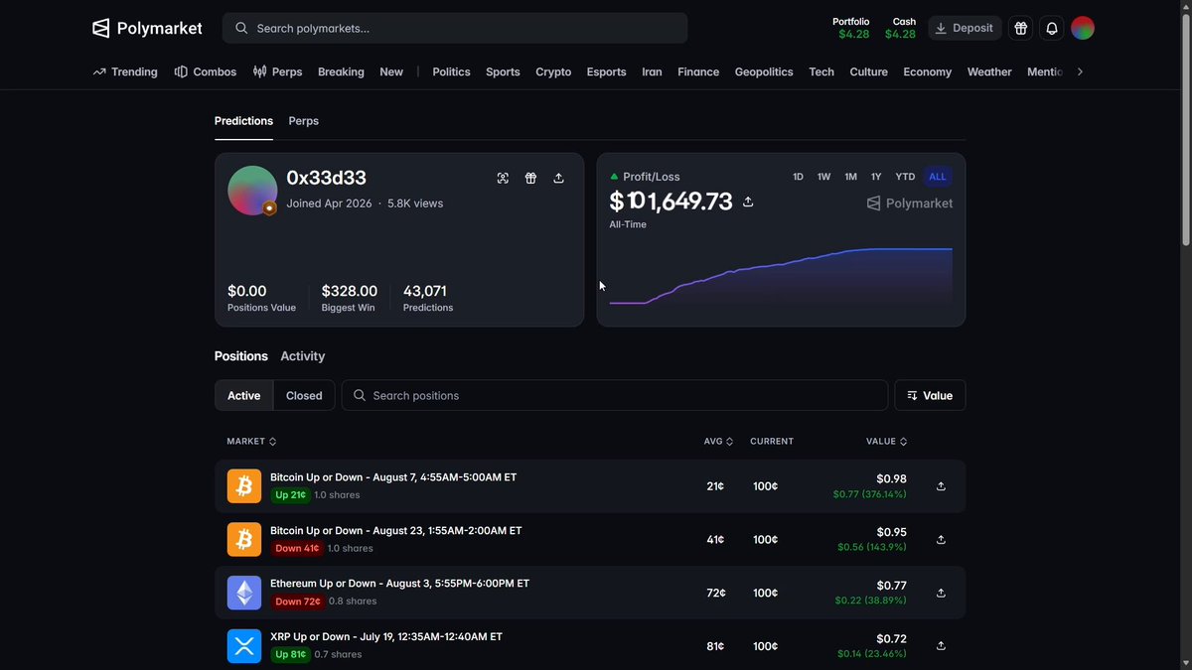Click the QR scan icon beside 0x33d33
Screen dimensions: 1192x670
click(503, 178)
